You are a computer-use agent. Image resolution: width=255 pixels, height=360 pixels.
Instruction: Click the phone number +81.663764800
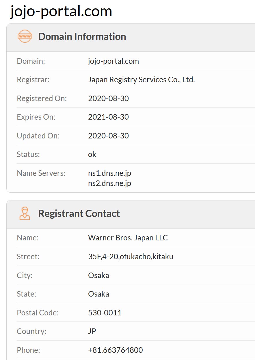tap(115, 350)
